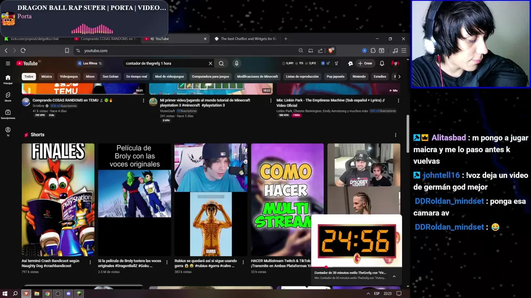Open the browser zoom magnifier icon

click(301, 50)
